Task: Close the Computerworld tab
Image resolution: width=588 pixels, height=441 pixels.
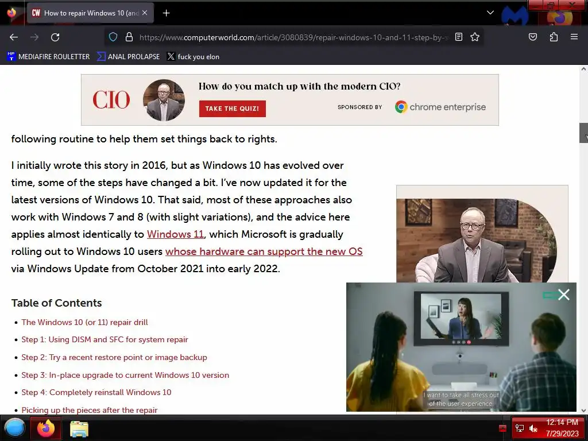Action: coord(145,13)
